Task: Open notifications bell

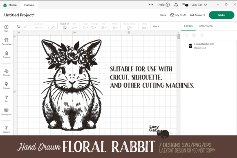Action: tap(176, 4)
